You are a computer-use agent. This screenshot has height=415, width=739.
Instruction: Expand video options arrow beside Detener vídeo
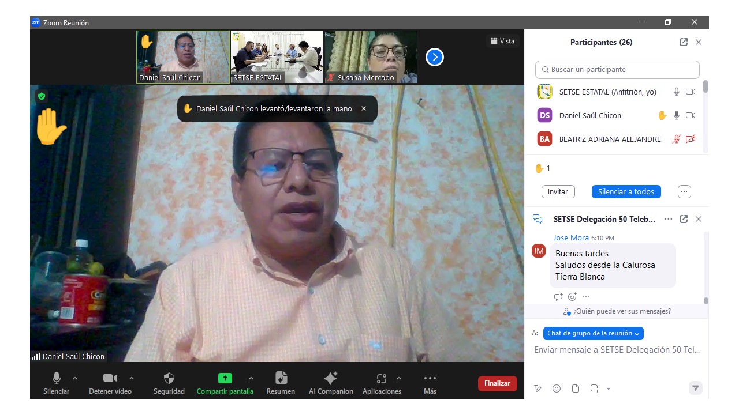click(132, 378)
